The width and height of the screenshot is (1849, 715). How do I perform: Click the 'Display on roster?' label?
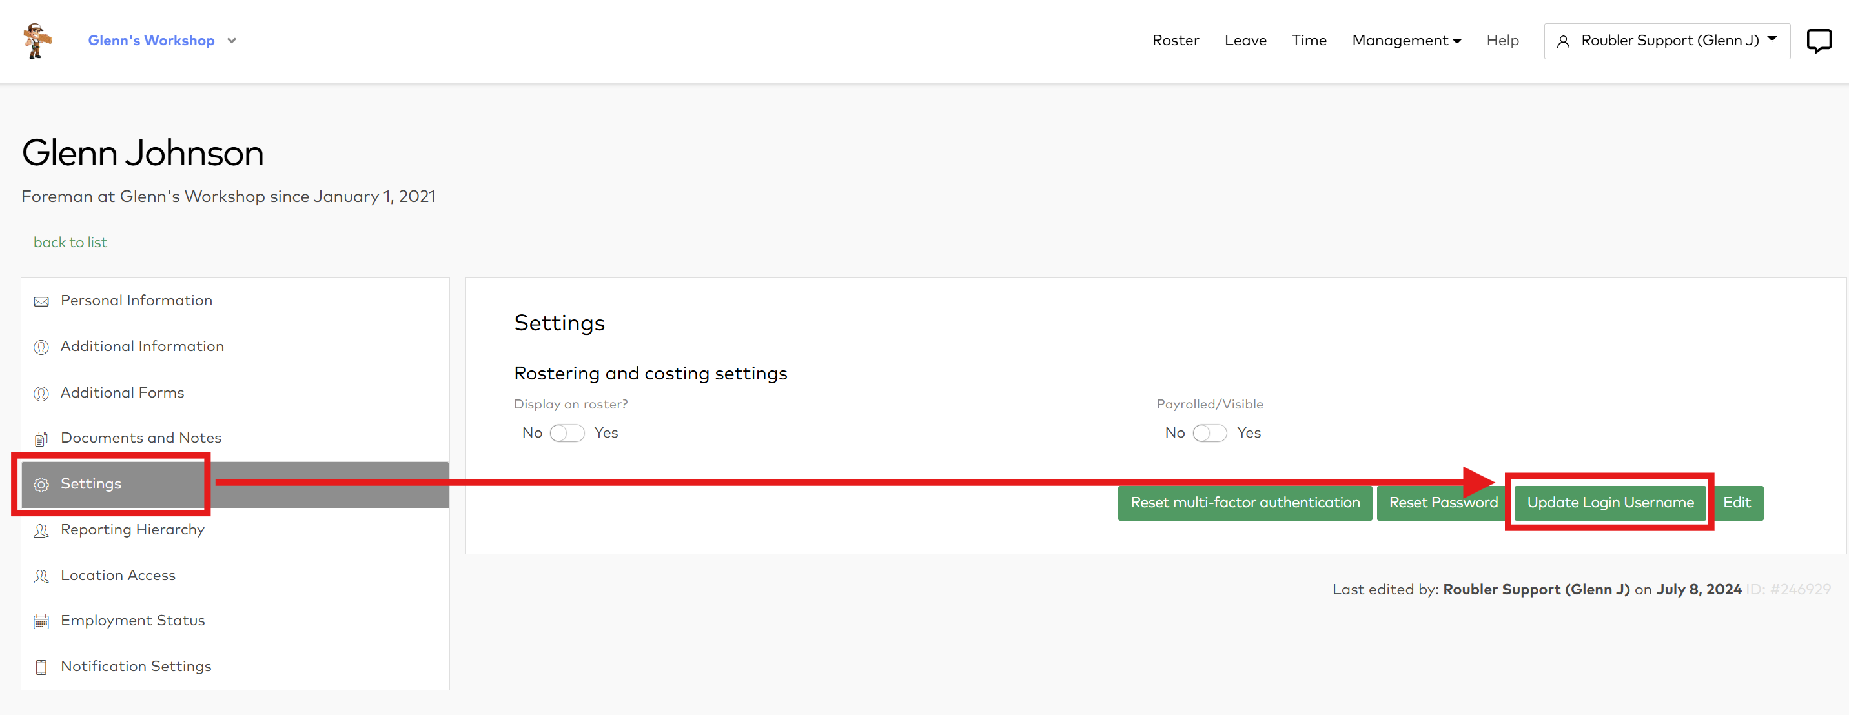[x=571, y=405]
